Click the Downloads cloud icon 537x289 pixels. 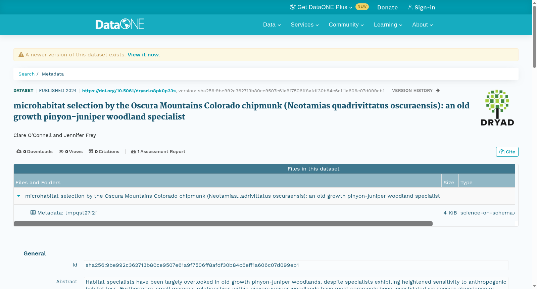19,151
